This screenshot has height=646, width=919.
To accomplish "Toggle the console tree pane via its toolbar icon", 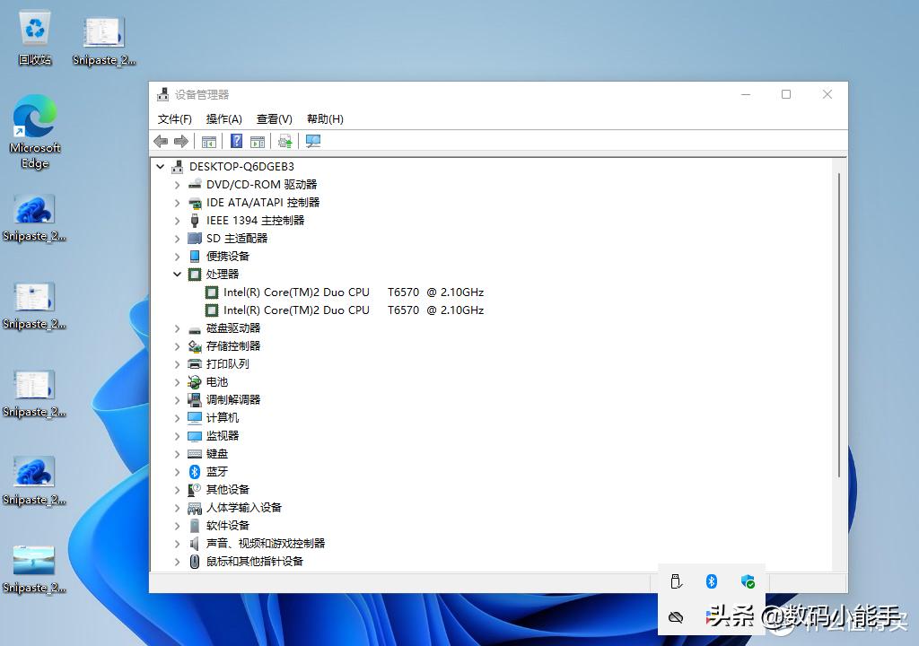I will [208, 141].
